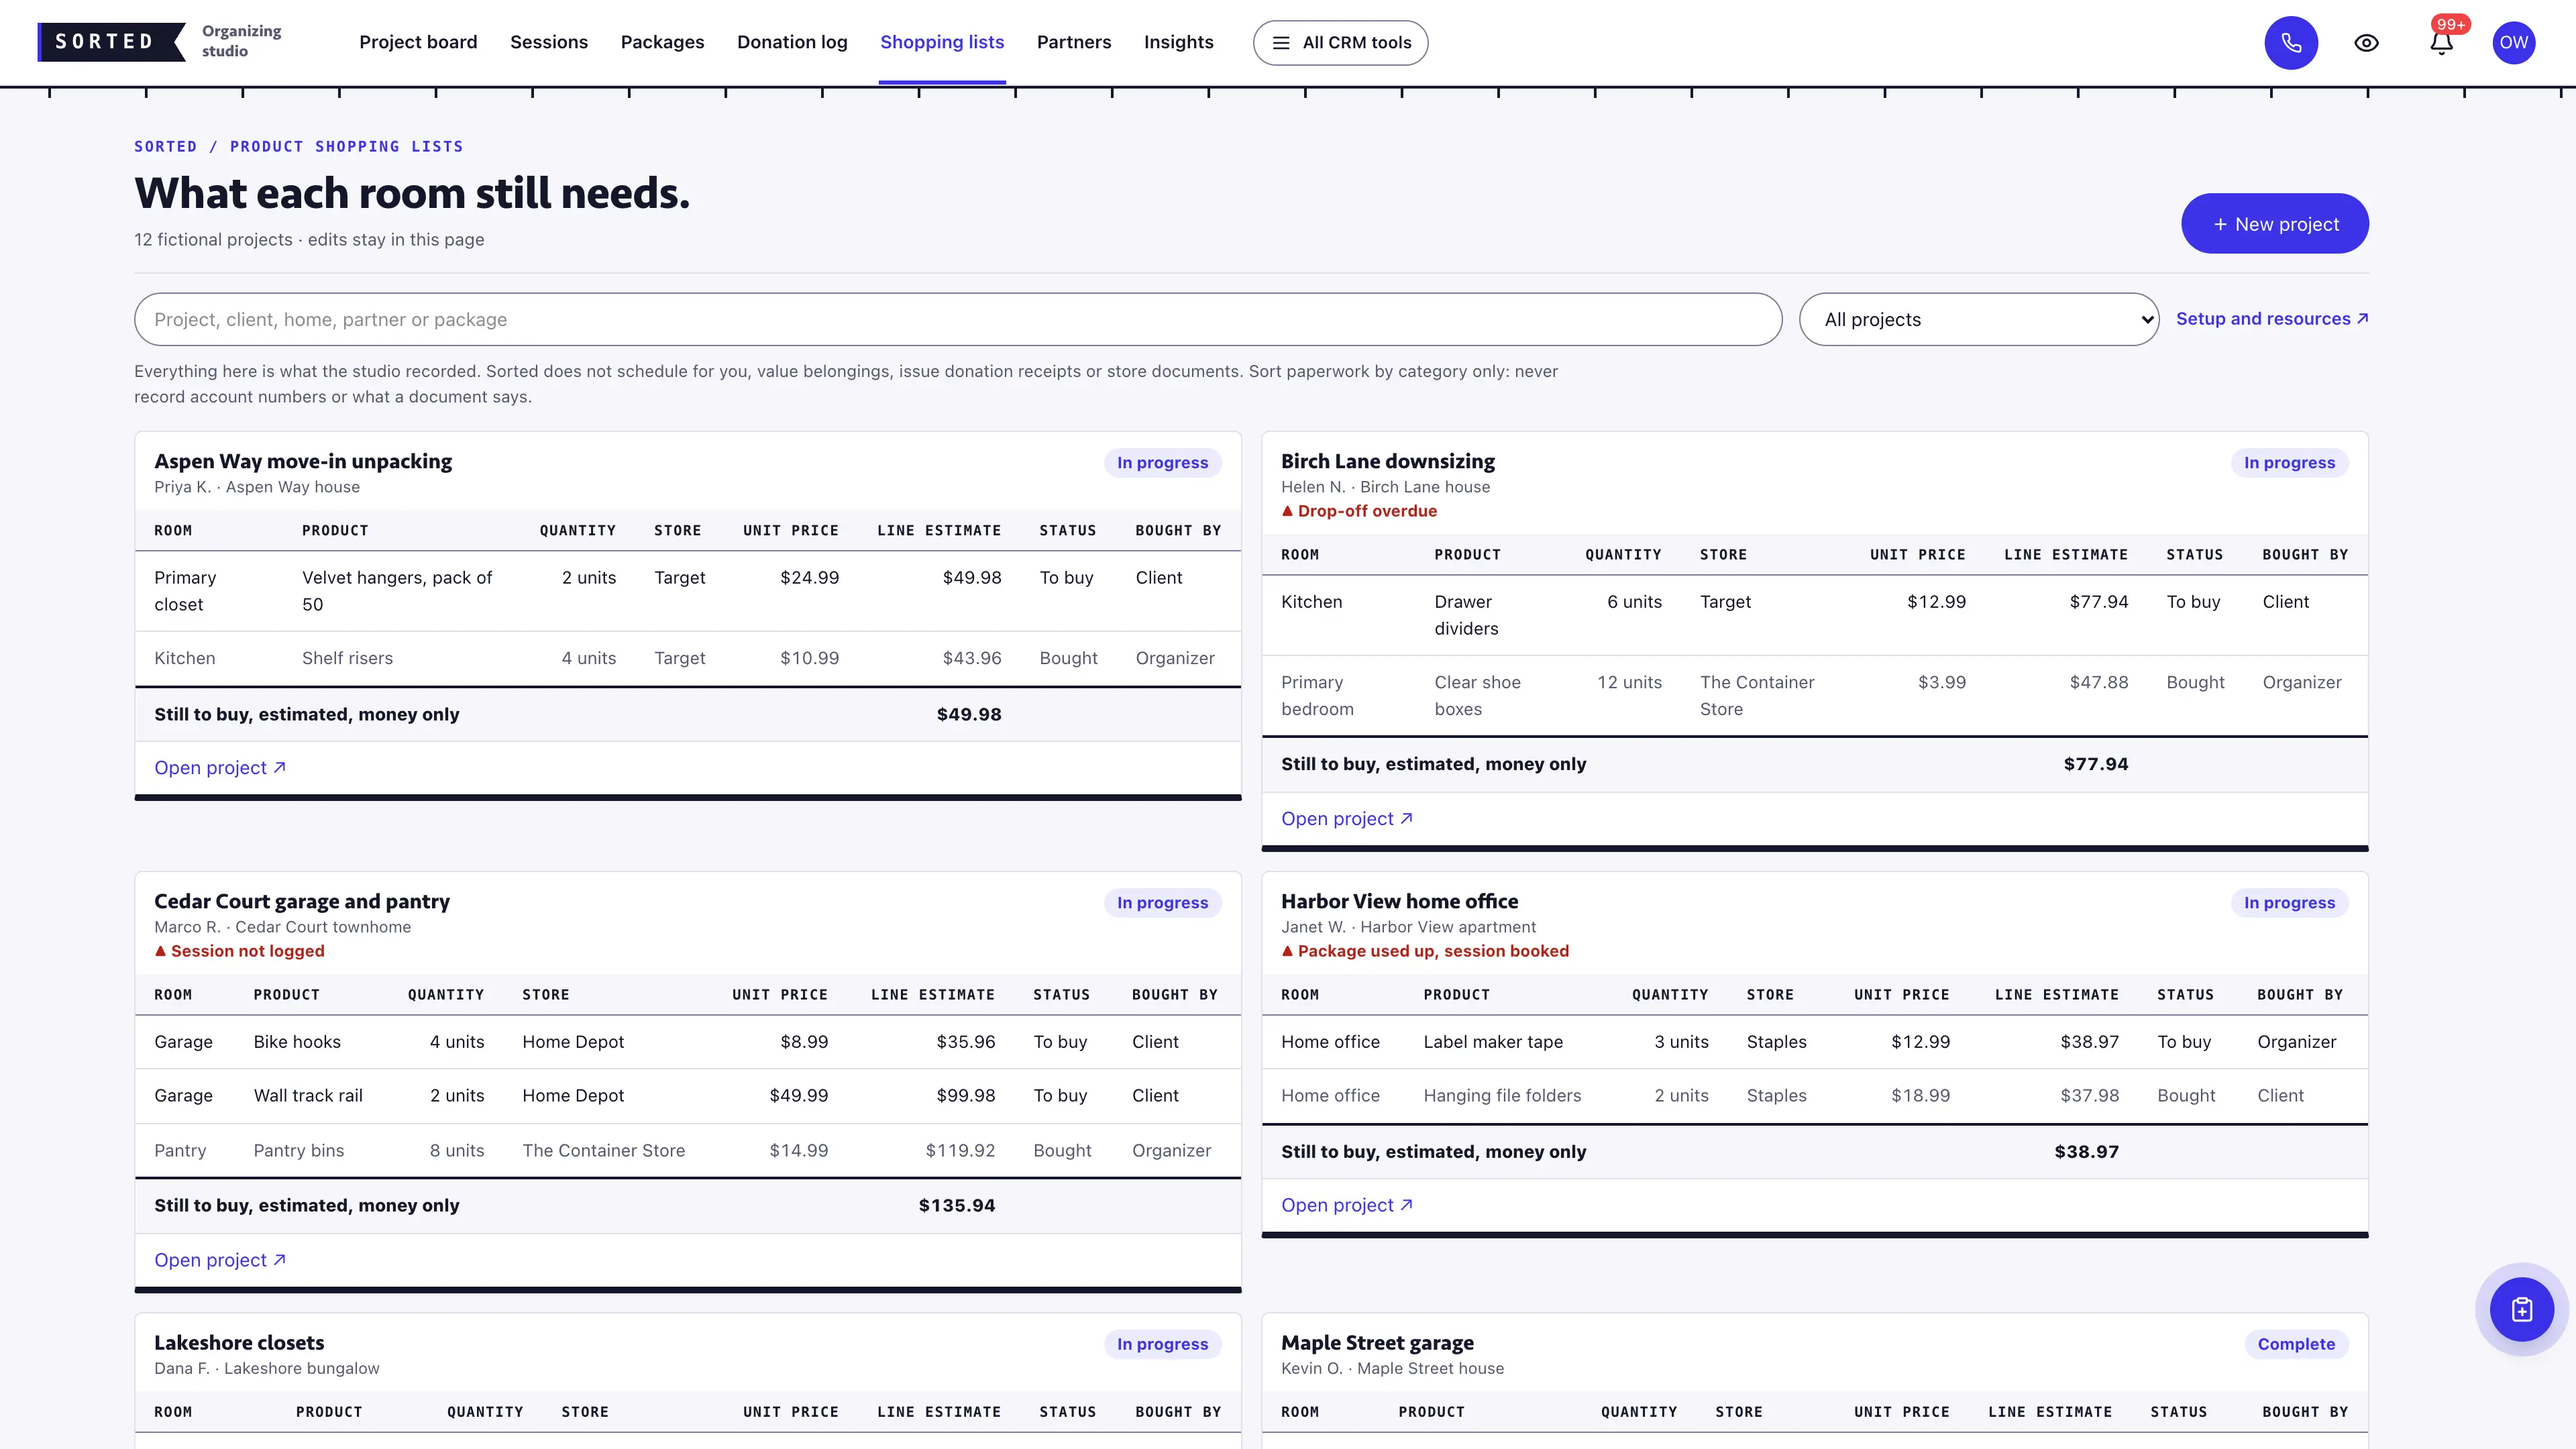Click Hanging file folders product cell

point(1502,1096)
